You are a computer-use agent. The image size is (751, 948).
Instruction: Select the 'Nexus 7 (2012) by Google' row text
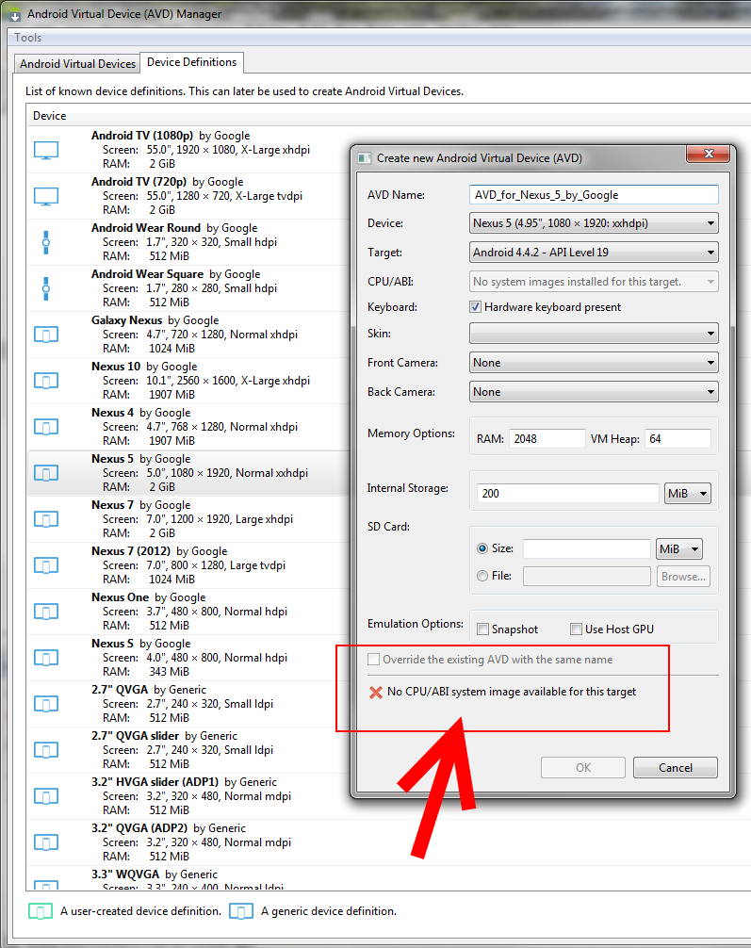pos(159,551)
